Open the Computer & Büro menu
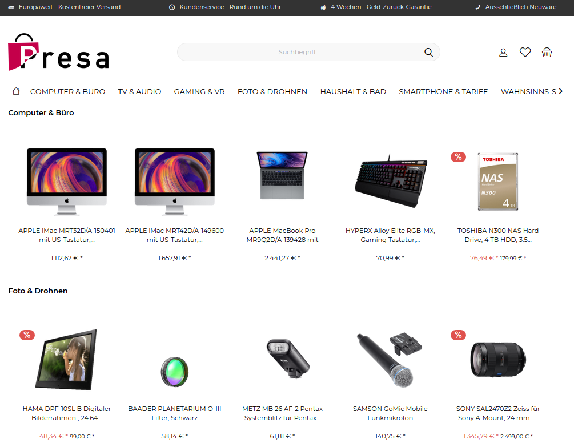 pos(67,92)
